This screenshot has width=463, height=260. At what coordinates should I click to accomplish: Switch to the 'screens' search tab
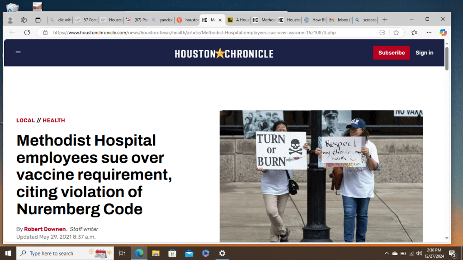coord(365,20)
